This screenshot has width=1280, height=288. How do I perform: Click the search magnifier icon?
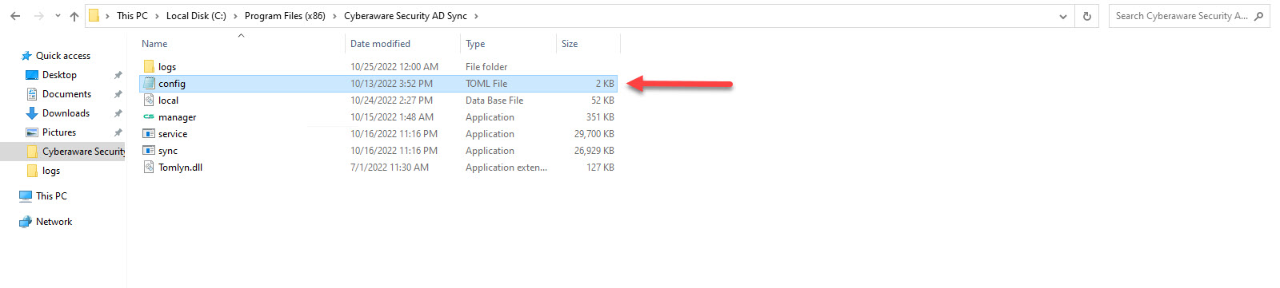[x=1258, y=16]
